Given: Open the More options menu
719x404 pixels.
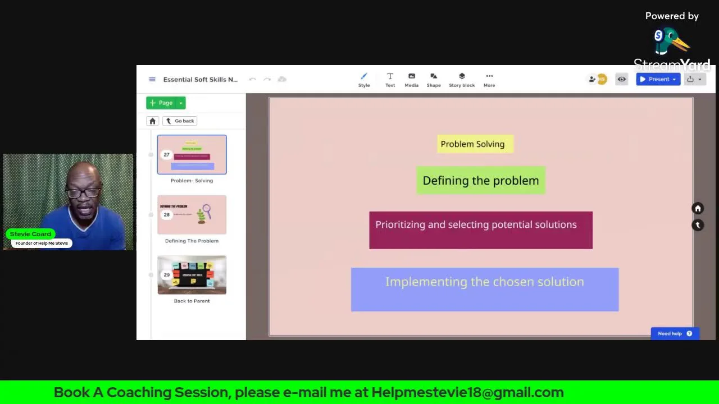Looking at the screenshot, I should (x=489, y=80).
